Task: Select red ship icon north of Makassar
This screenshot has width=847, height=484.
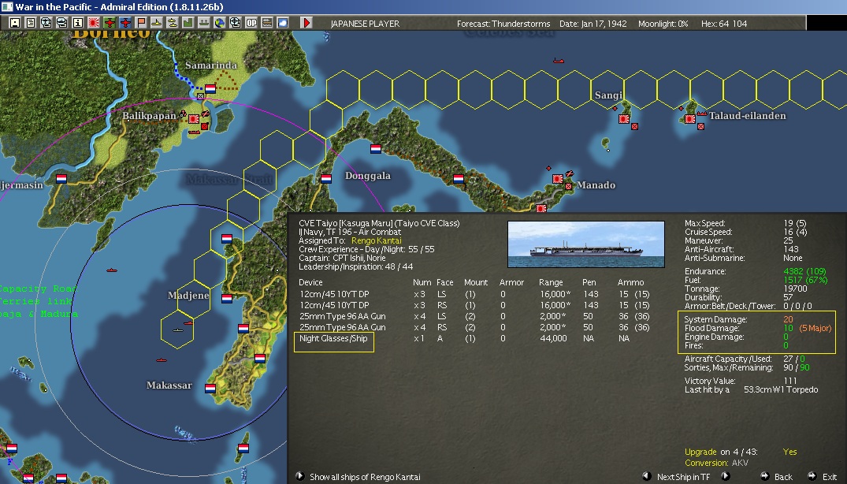Action: (x=161, y=359)
